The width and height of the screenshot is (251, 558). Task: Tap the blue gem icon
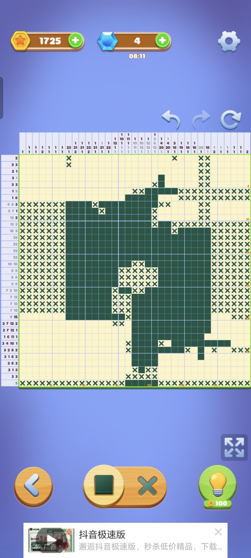click(107, 41)
